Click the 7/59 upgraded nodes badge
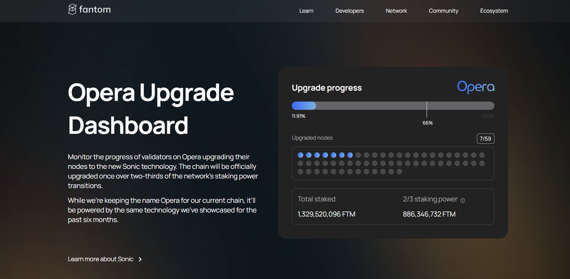The image size is (570, 279). [x=485, y=139]
